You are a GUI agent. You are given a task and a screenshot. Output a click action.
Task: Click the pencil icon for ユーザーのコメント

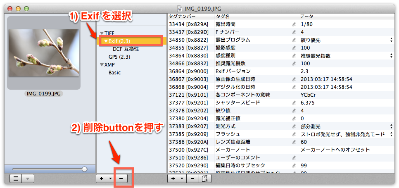(294, 158)
